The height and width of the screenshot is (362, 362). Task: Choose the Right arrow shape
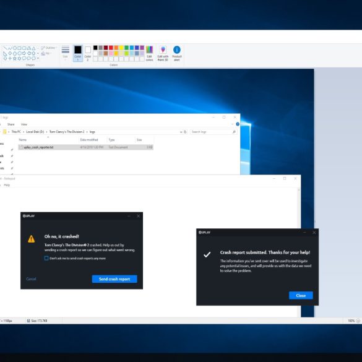pos(24,53)
